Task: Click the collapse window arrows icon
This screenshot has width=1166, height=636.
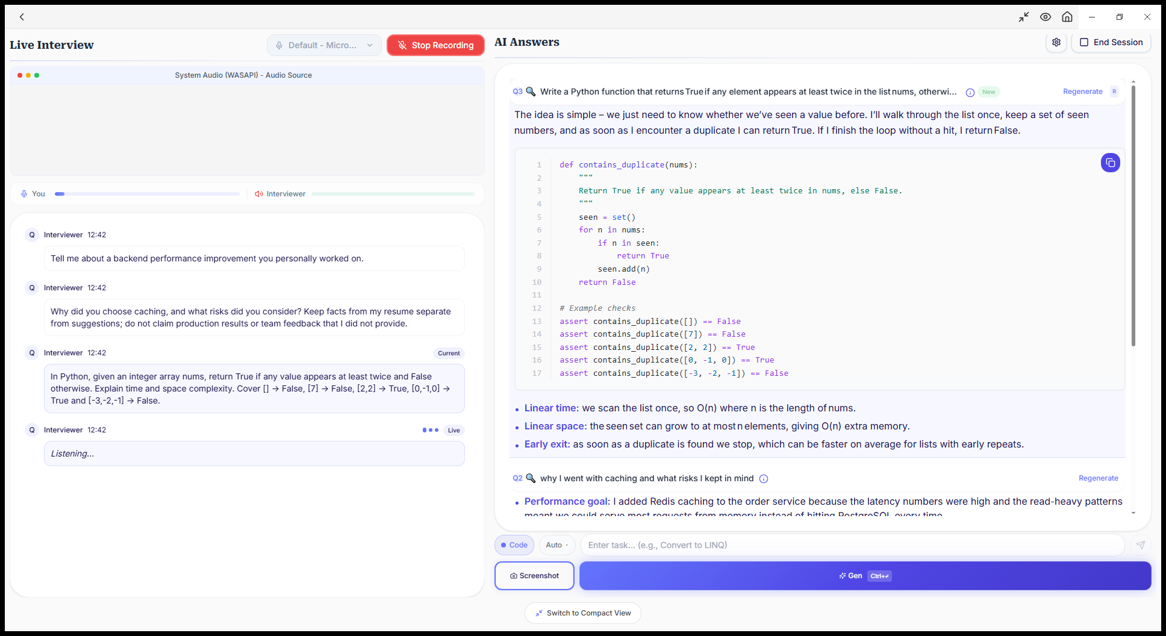Action: 1024,17
